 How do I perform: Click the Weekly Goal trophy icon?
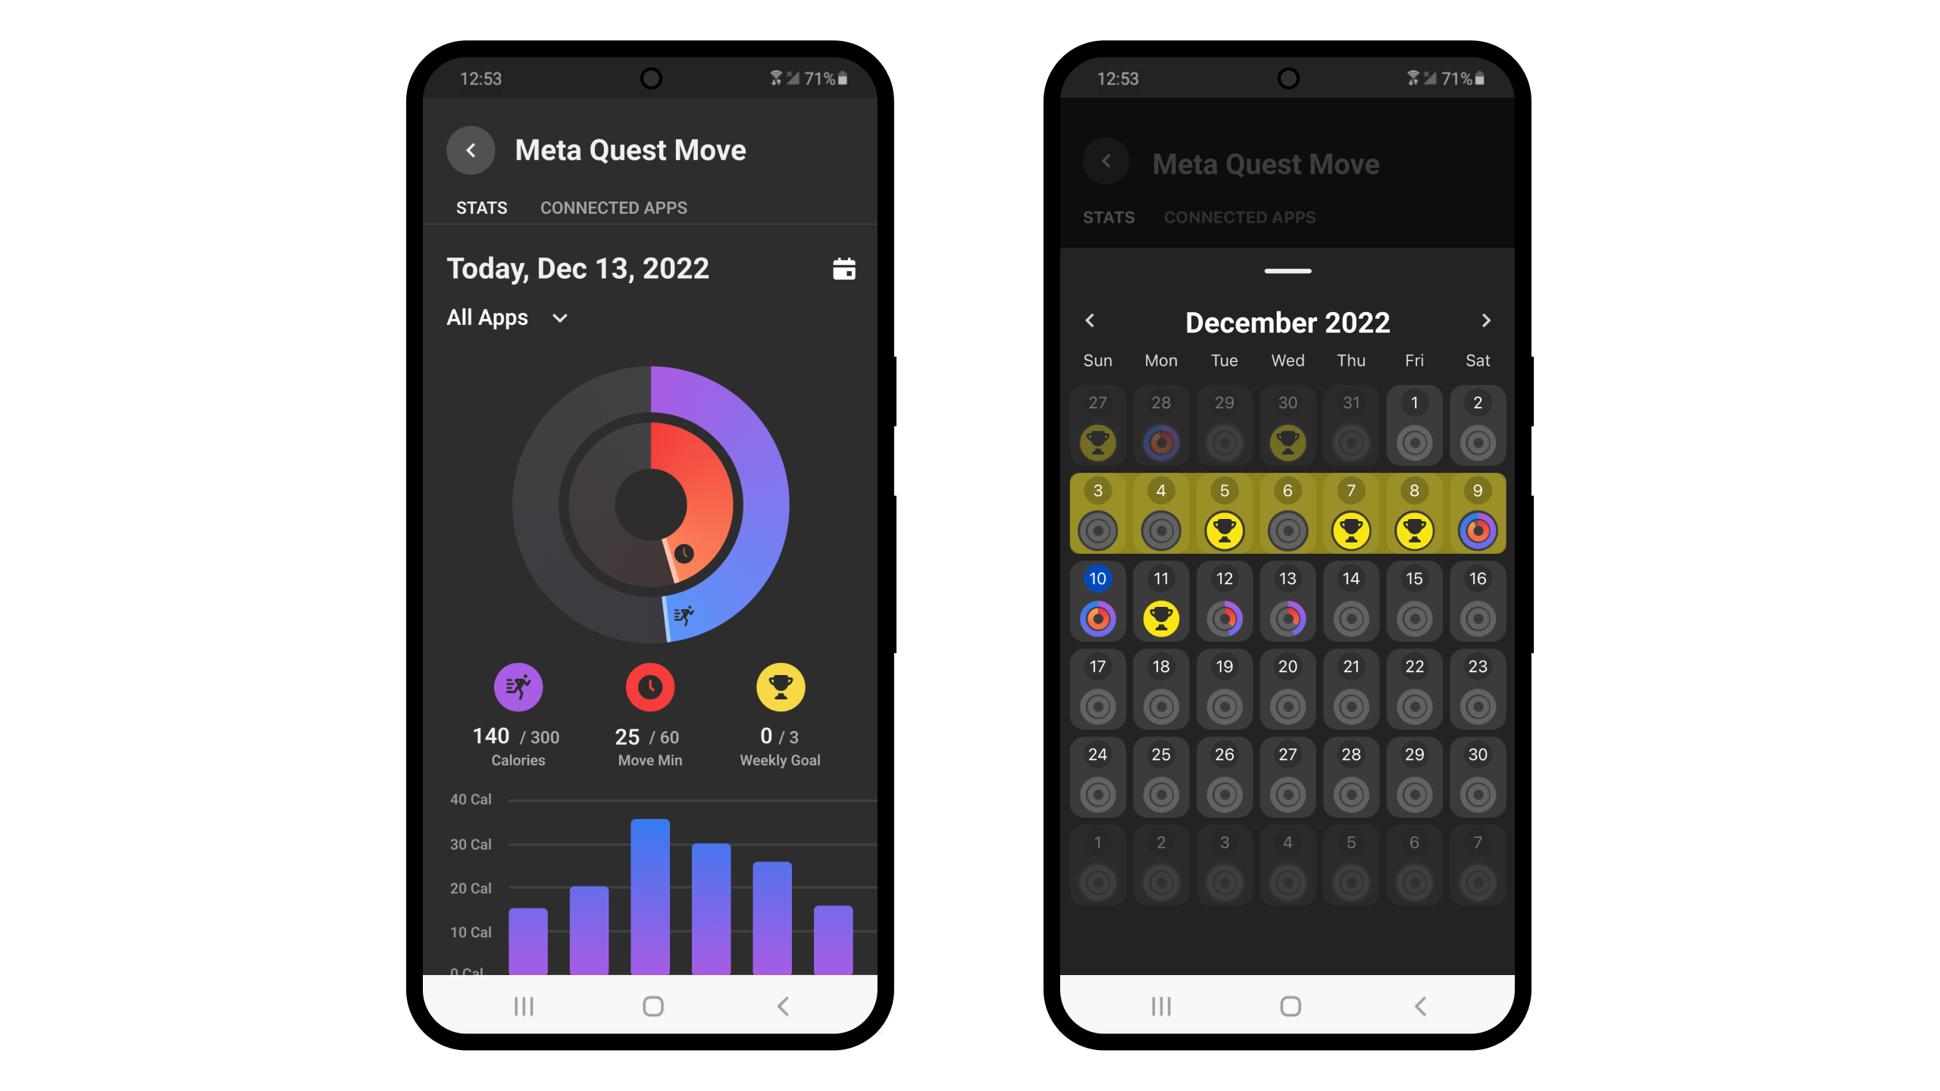point(778,686)
